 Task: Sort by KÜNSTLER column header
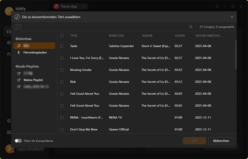116,36
